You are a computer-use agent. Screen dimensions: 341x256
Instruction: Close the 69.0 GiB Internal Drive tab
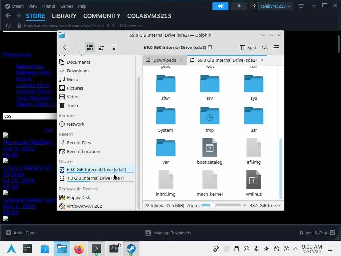262,60
